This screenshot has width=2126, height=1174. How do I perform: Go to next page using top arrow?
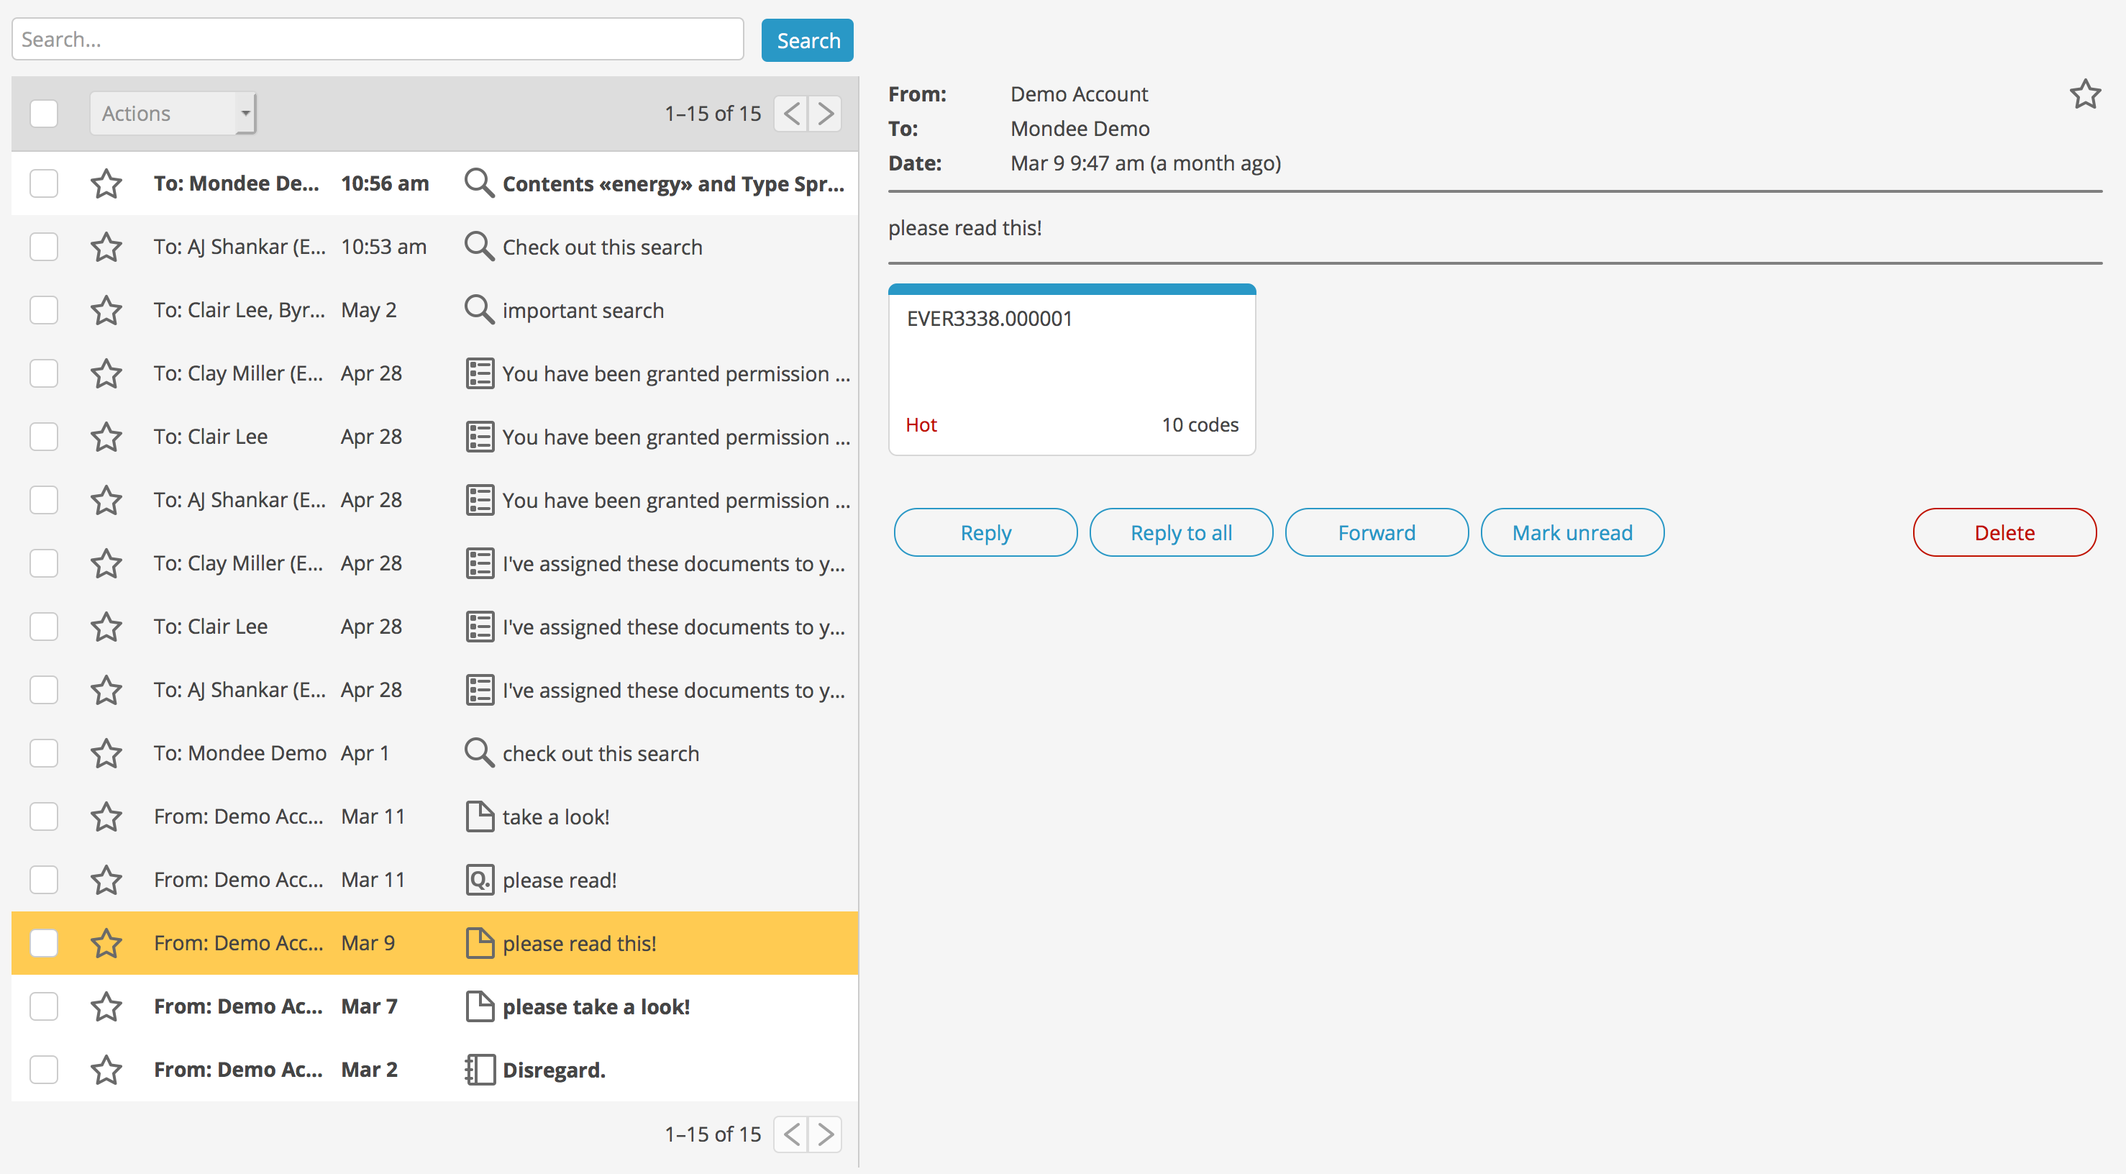pos(826,113)
